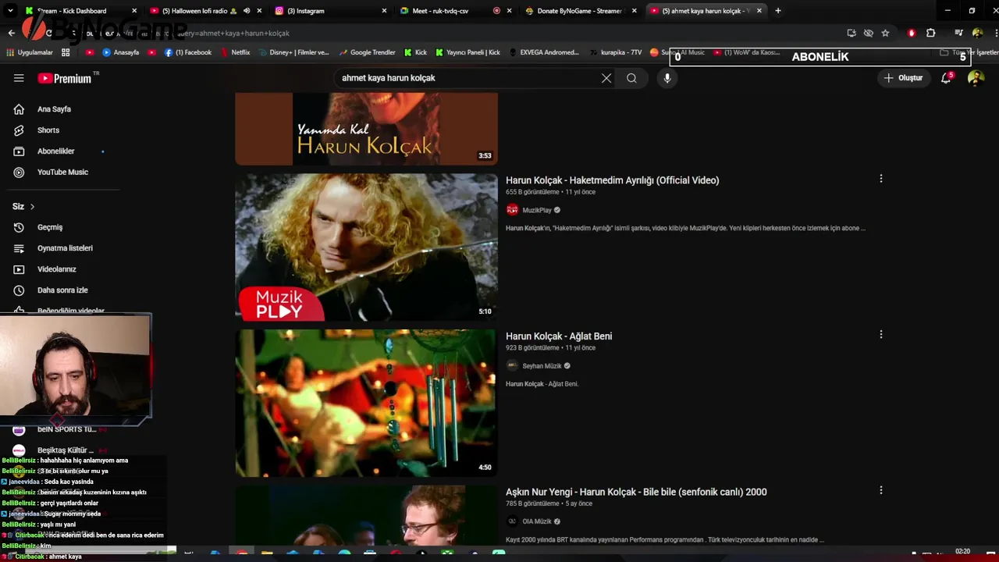Screen dimensions: 999x562
Task: Click the OIA Müzik channel avatar
Action: [512, 521]
